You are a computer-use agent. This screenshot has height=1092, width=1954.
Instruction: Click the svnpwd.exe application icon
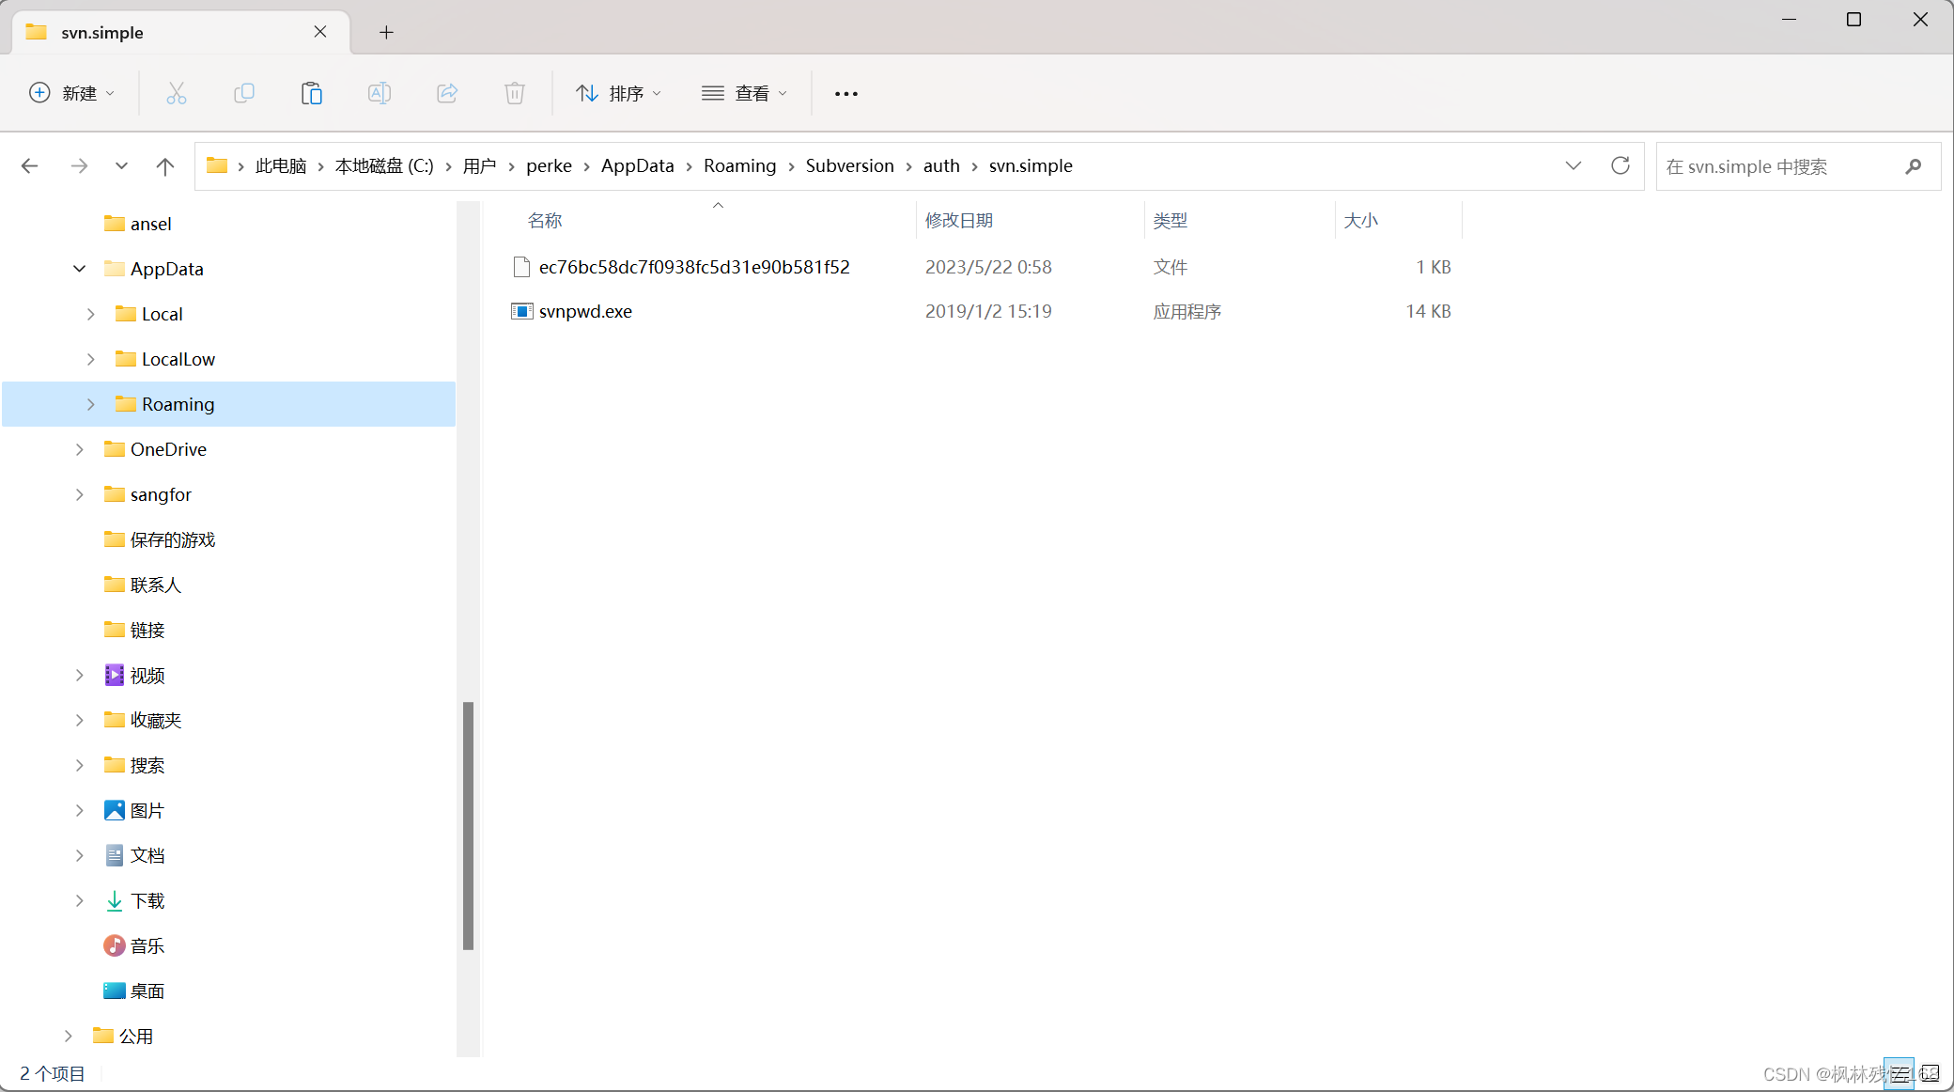click(x=522, y=311)
